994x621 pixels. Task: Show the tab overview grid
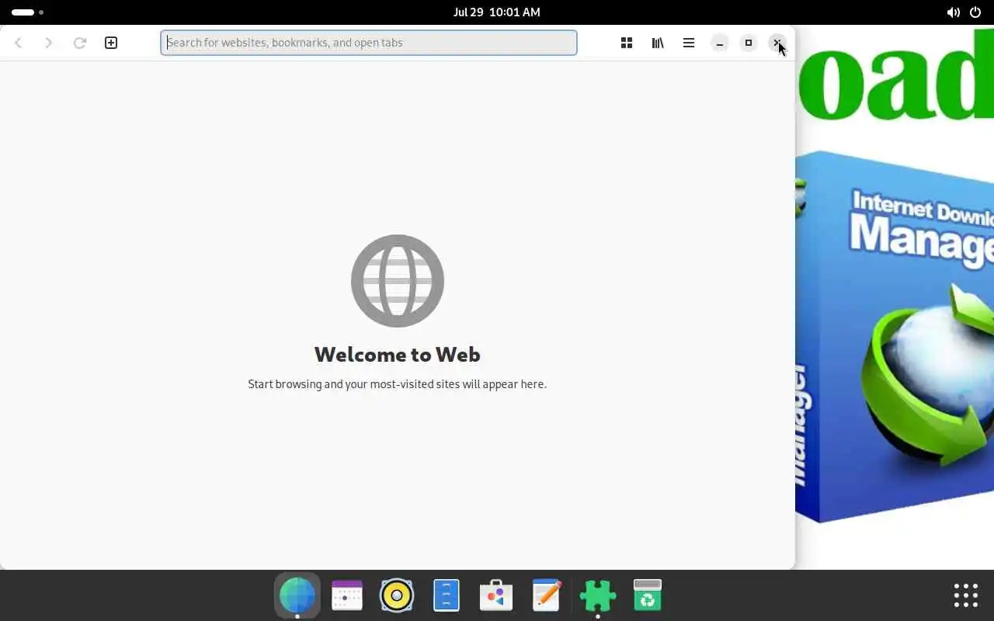pos(627,43)
